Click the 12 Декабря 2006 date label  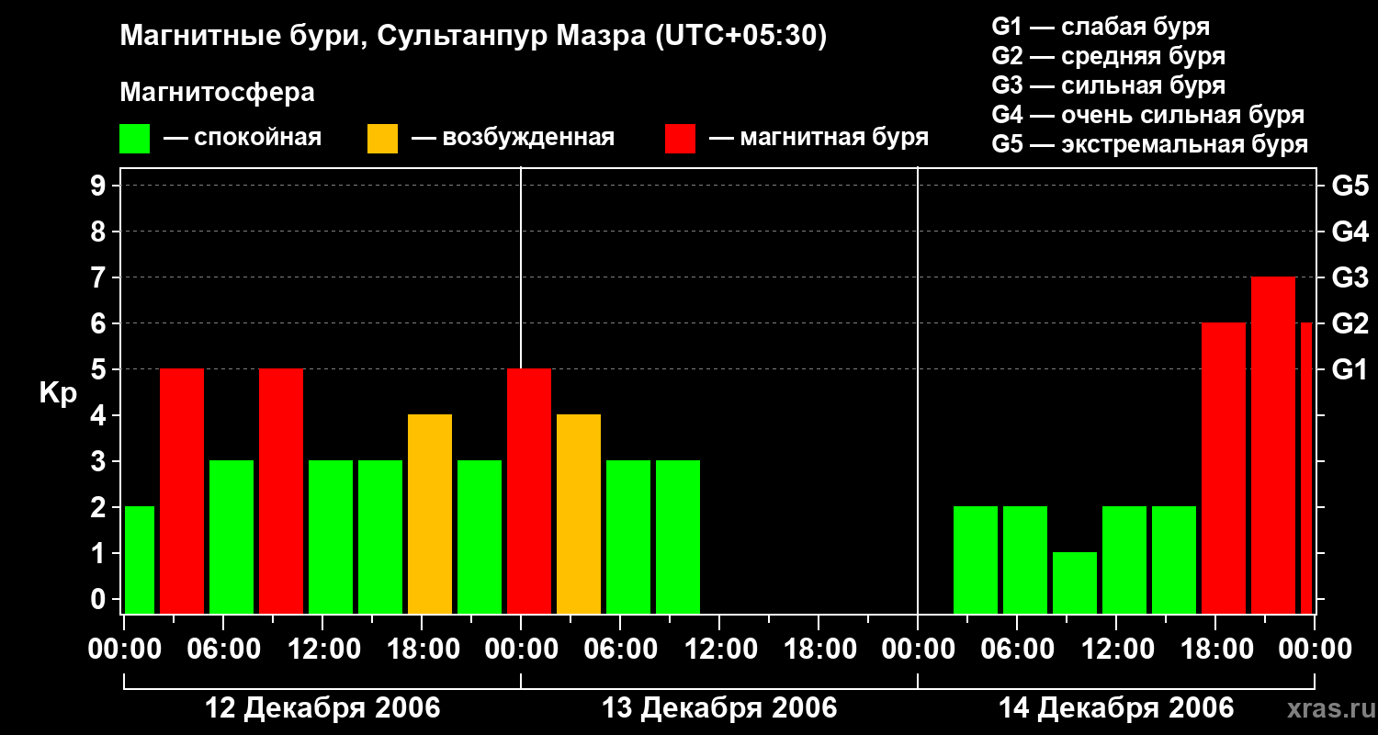pyautogui.click(x=322, y=708)
